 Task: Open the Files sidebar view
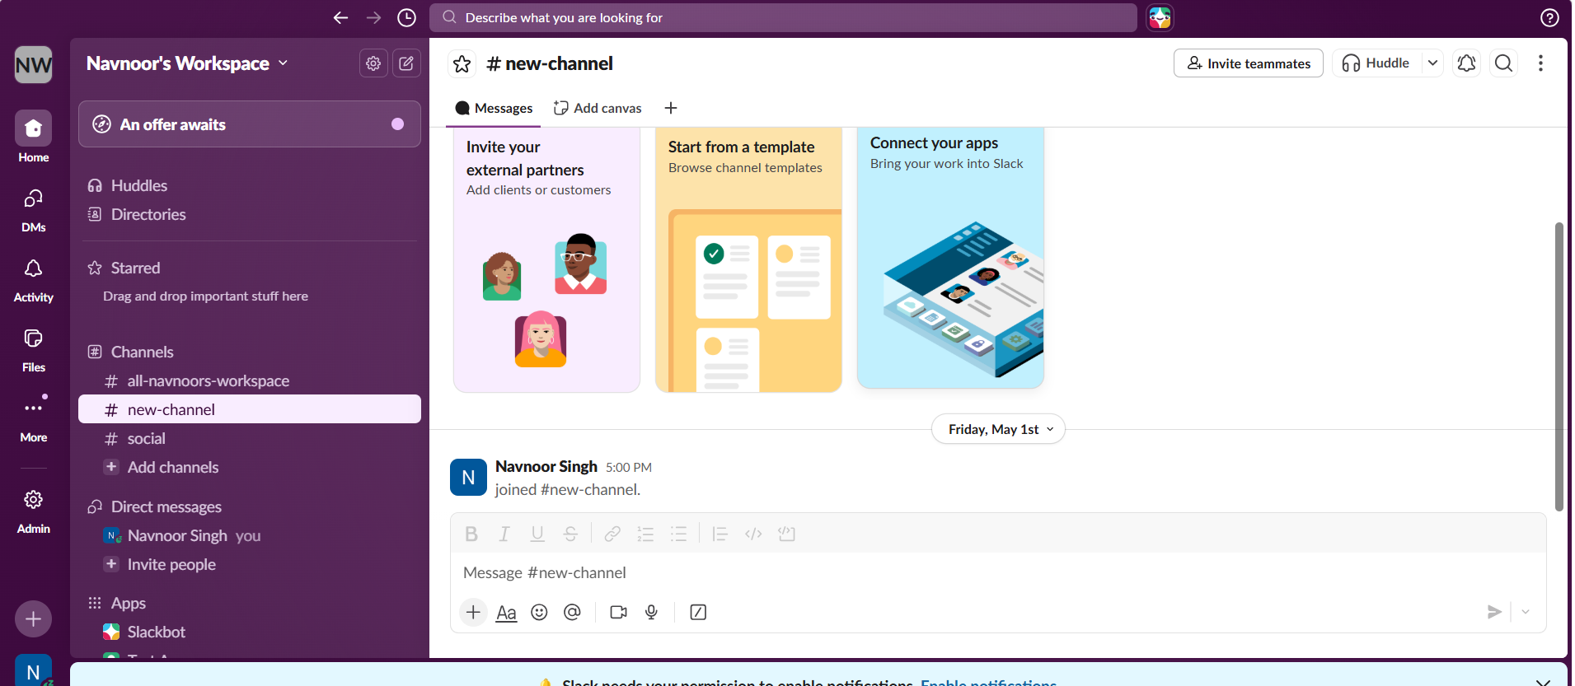pyautogui.click(x=34, y=349)
